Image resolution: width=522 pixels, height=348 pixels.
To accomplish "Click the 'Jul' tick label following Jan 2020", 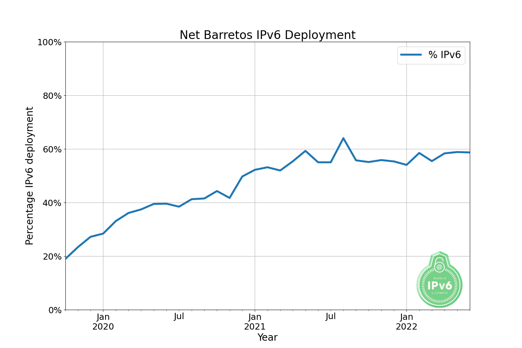I will click(179, 317).
